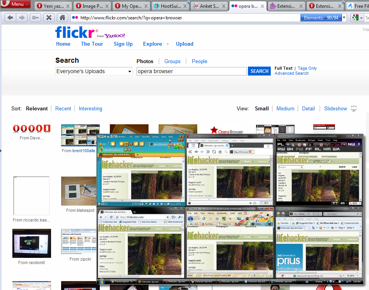This screenshot has width=369, height=290.
Task: Click the blue SEARCH button
Action: point(259,71)
